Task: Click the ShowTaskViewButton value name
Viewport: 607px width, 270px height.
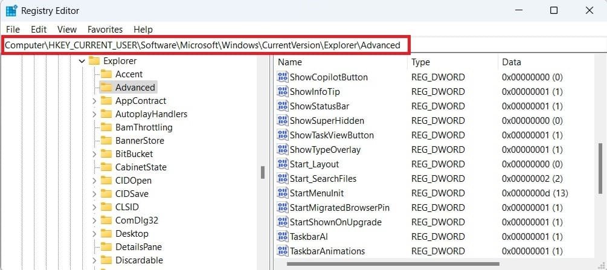Action: click(x=332, y=135)
